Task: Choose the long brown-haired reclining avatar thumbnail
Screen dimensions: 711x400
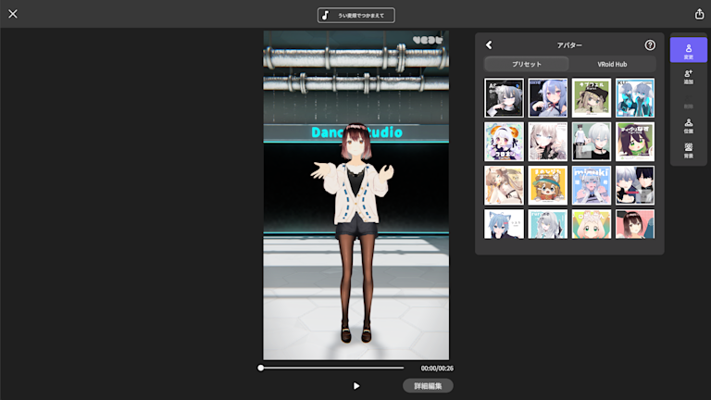Action: tap(504, 185)
